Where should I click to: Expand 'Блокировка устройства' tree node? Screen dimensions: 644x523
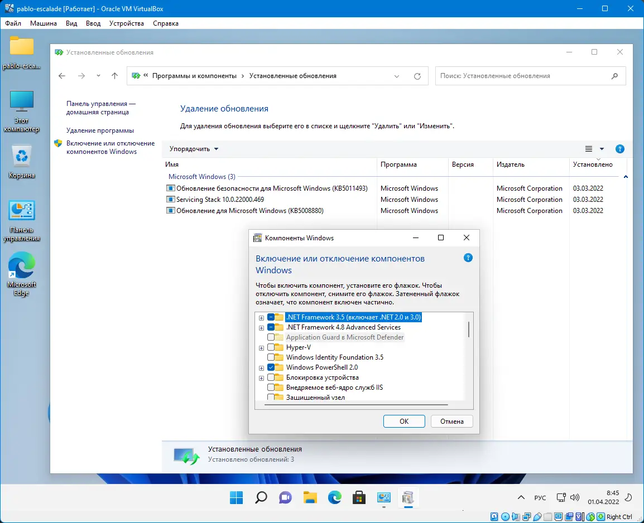(x=261, y=378)
